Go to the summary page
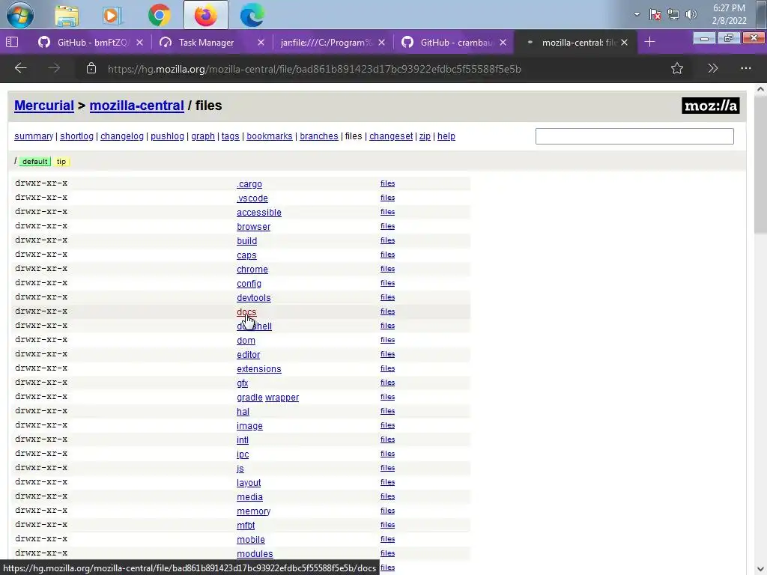767x575 pixels. (34, 136)
